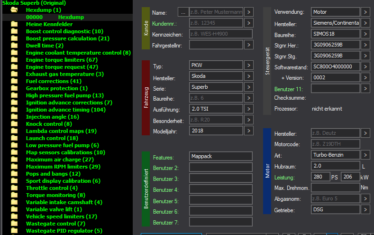This screenshot has width=374, height=235.
Task: Click the Engine torque limiters folder icon
Action: [x=14, y=60]
